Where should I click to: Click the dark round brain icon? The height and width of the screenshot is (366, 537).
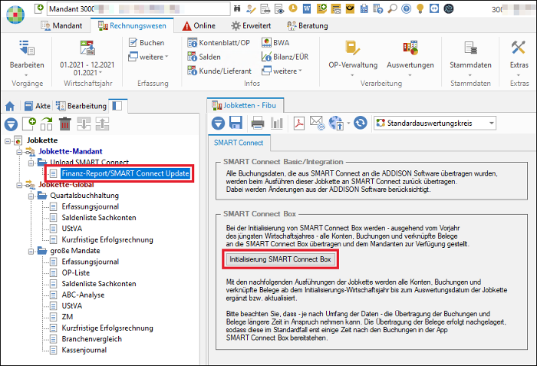click(449, 8)
